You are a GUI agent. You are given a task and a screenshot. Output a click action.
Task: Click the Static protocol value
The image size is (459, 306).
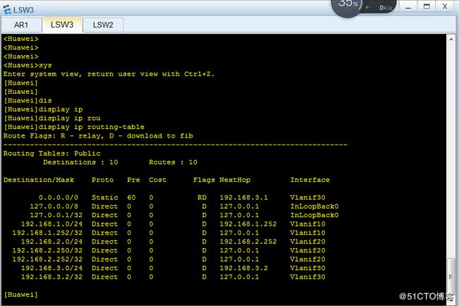[x=105, y=197]
